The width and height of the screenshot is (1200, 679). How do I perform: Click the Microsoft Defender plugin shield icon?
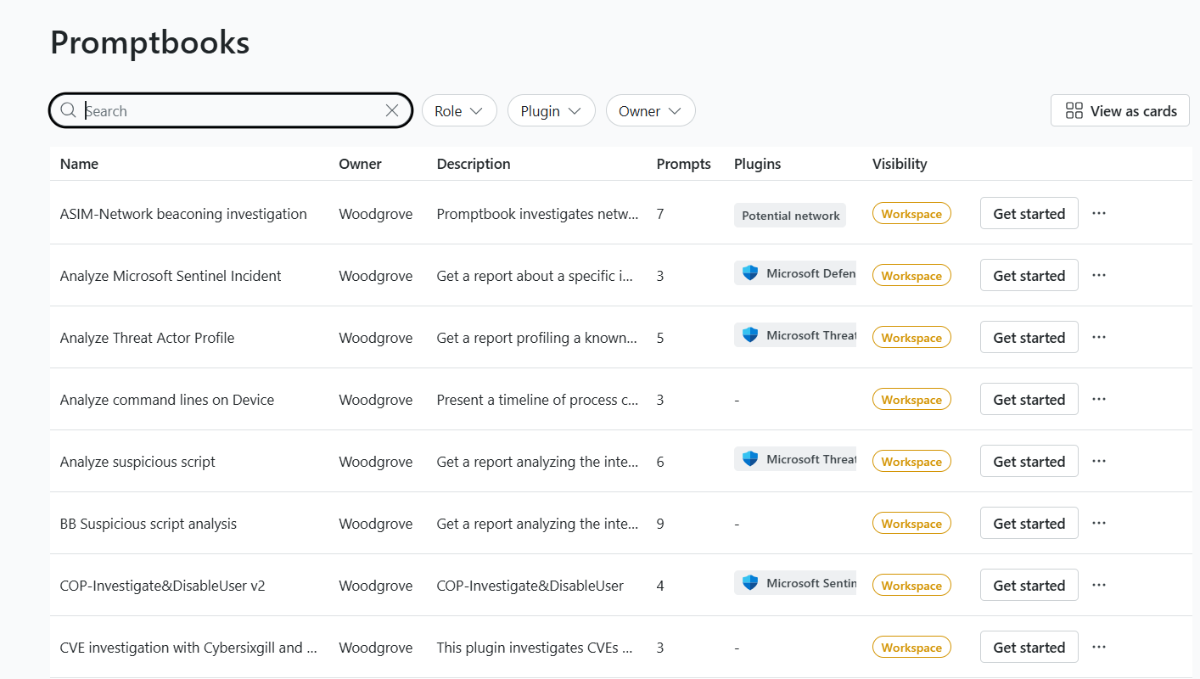[x=749, y=273]
